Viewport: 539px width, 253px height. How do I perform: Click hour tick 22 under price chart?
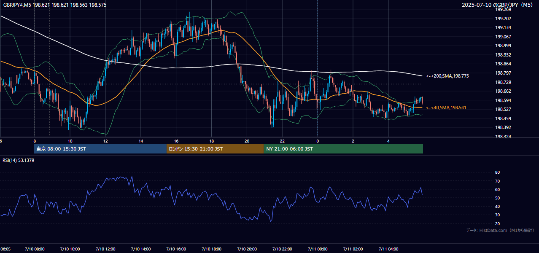click(x=283, y=141)
